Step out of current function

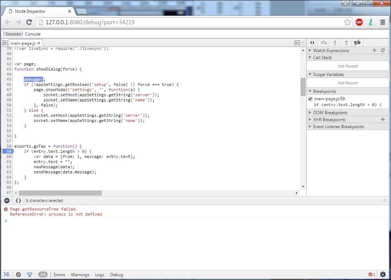346,42
